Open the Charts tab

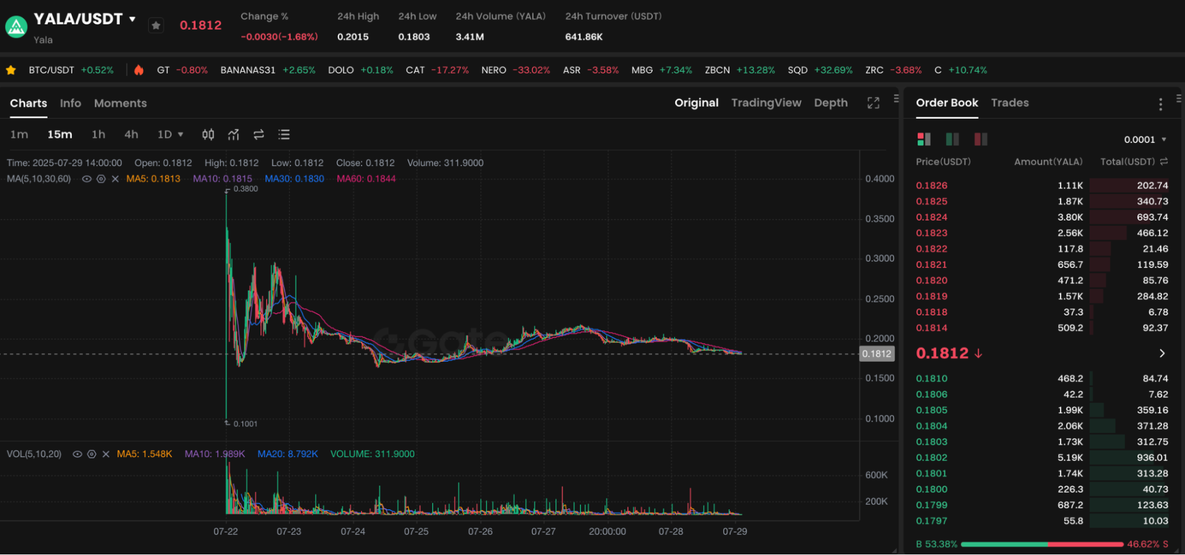coord(28,103)
